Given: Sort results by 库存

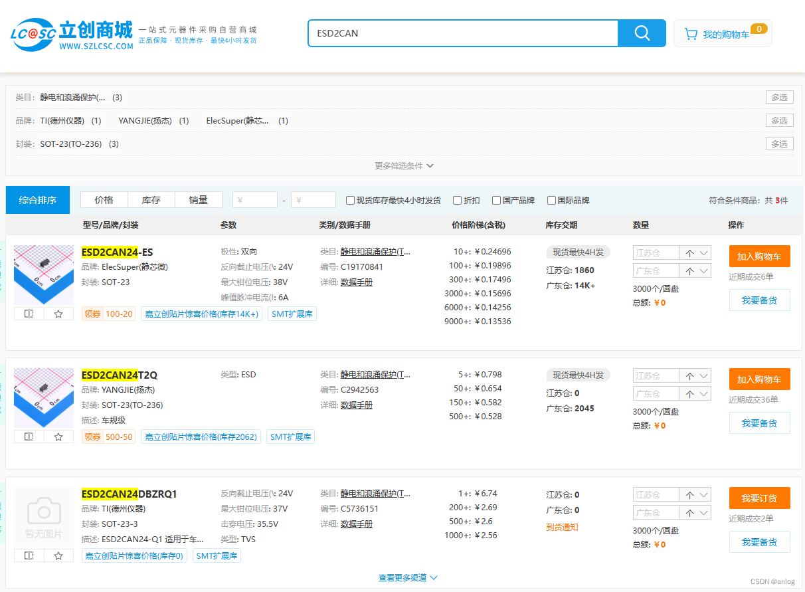Looking at the screenshot, I should pyautogui.click(x=151, y=200).
